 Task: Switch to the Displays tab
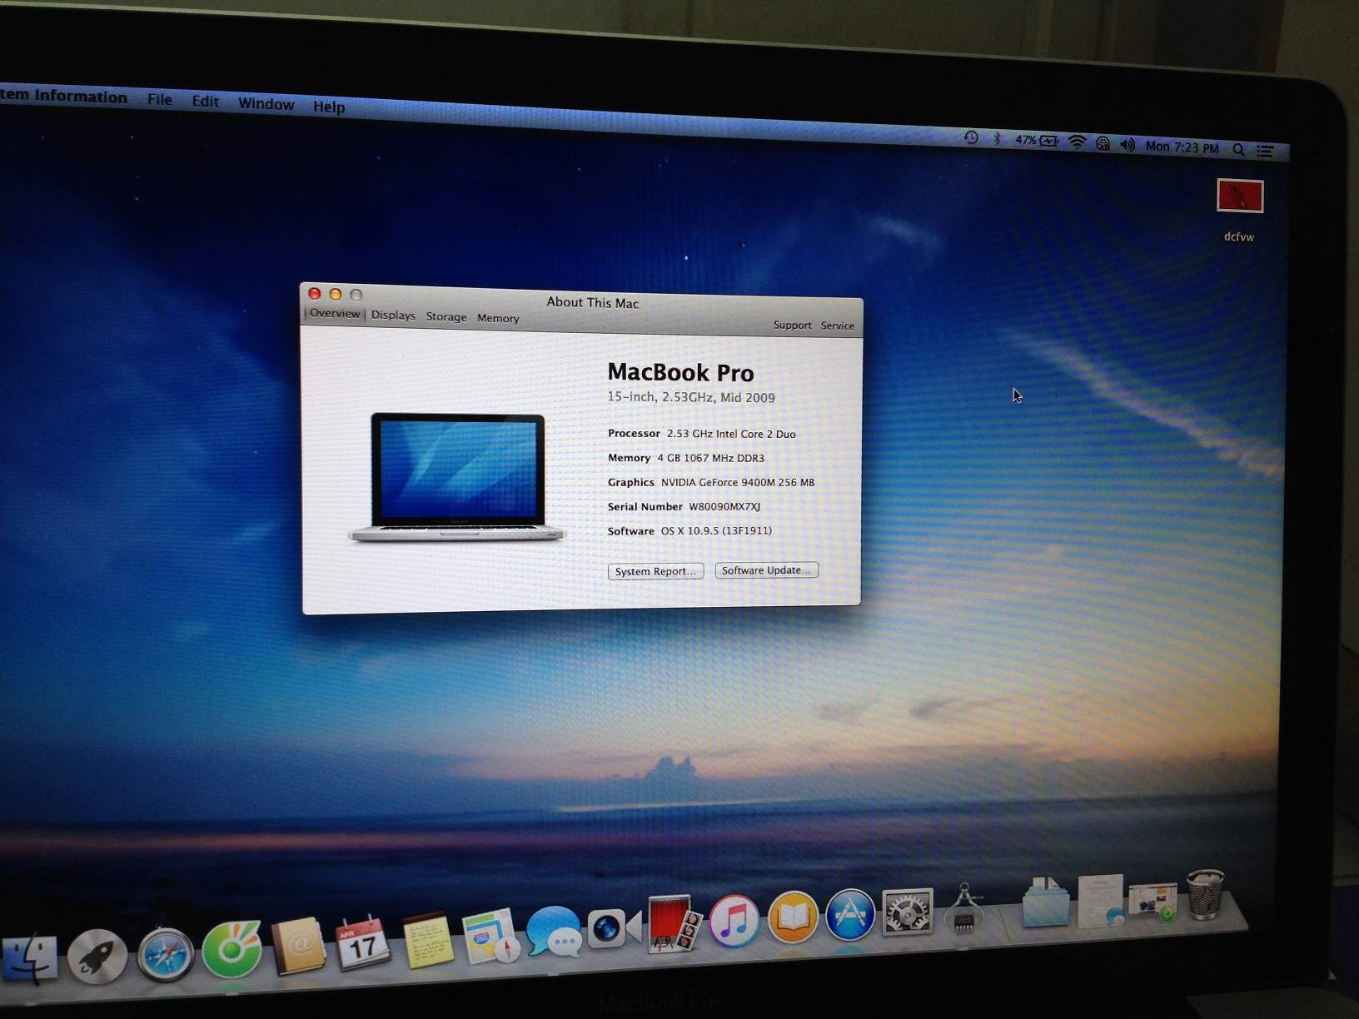click(393, 316)
